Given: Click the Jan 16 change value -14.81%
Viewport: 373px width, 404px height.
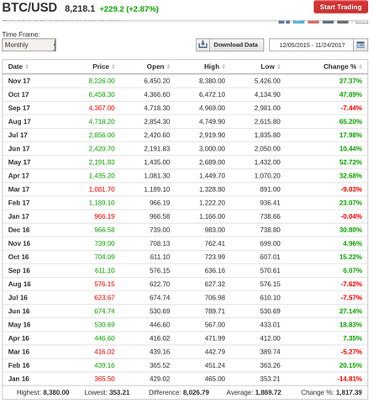Looking at the screenshot, I should point(349,379).
